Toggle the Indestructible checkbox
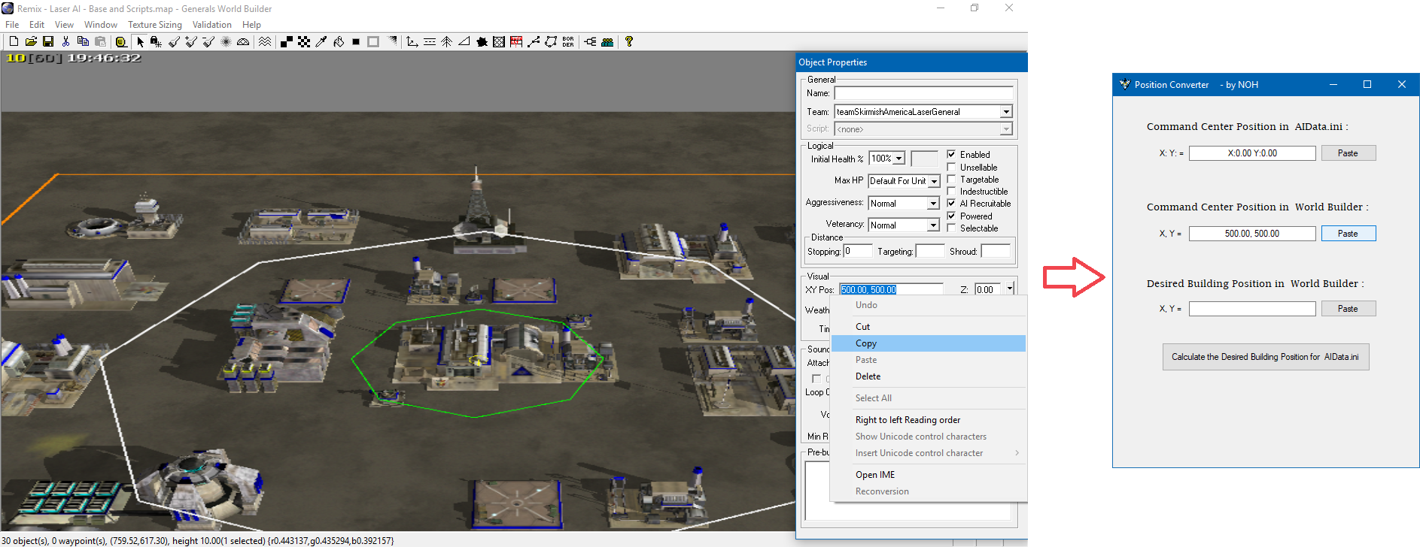Image resolution: width=1420 pixels, height=547 pixels. [951, 192]
